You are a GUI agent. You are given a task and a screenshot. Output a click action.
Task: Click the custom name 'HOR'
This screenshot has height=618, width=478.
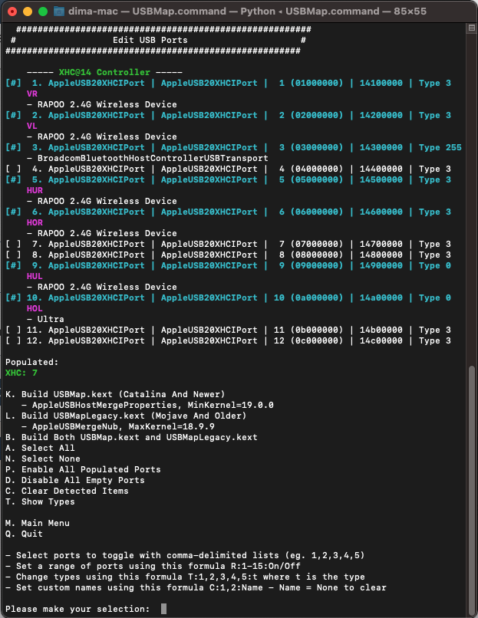[x=35, y=222]
